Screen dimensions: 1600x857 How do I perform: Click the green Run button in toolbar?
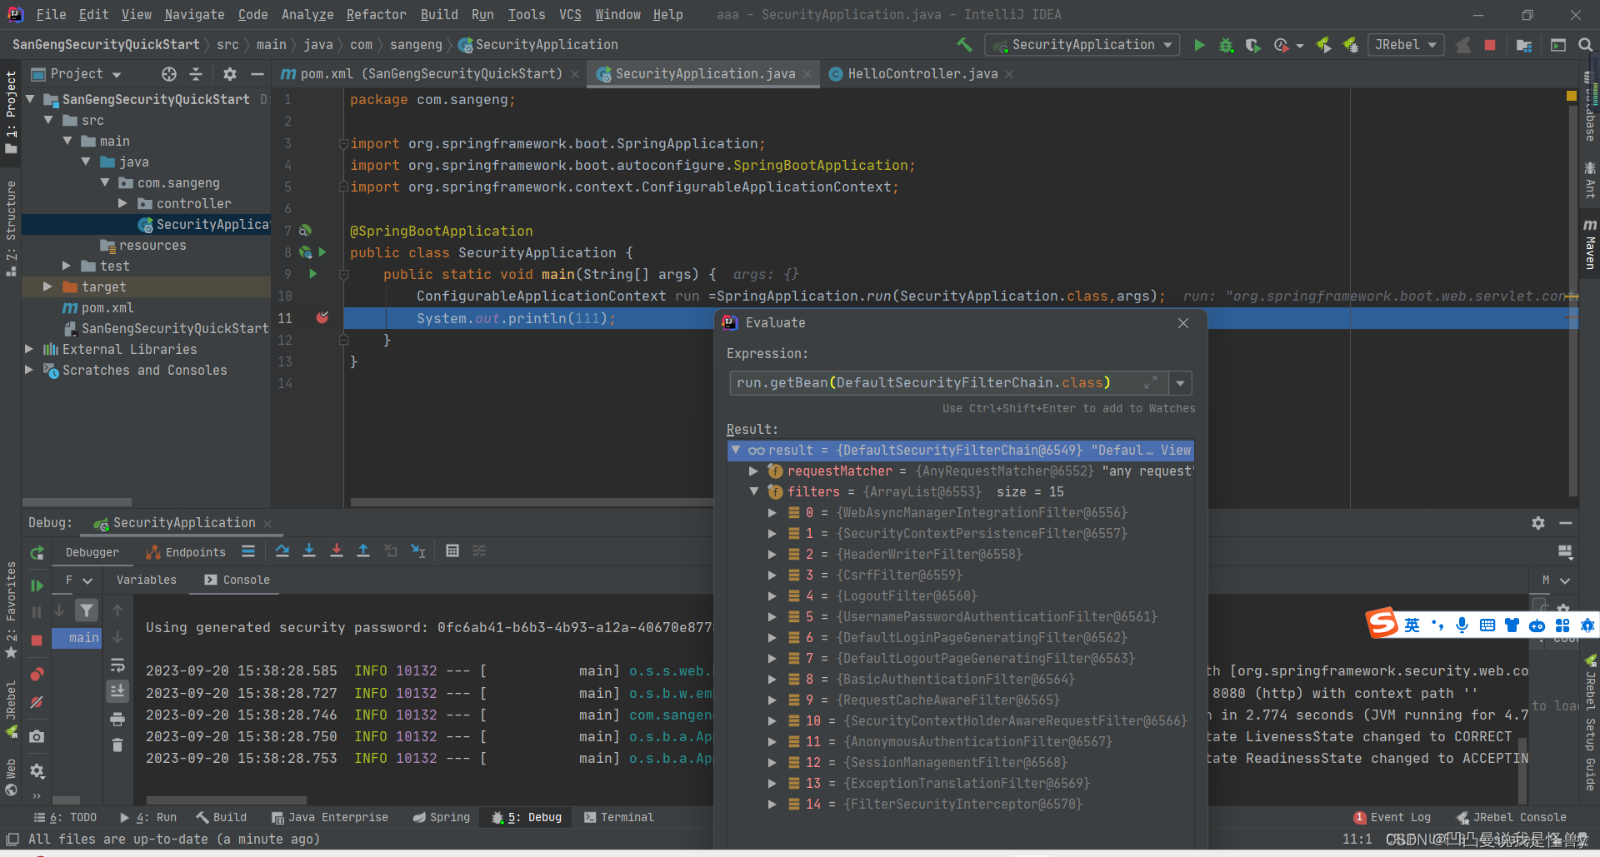[x=1199, y=45]
